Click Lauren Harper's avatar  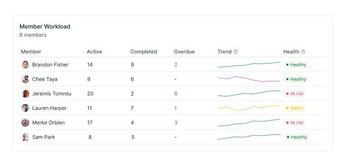[x=25, y=108]
